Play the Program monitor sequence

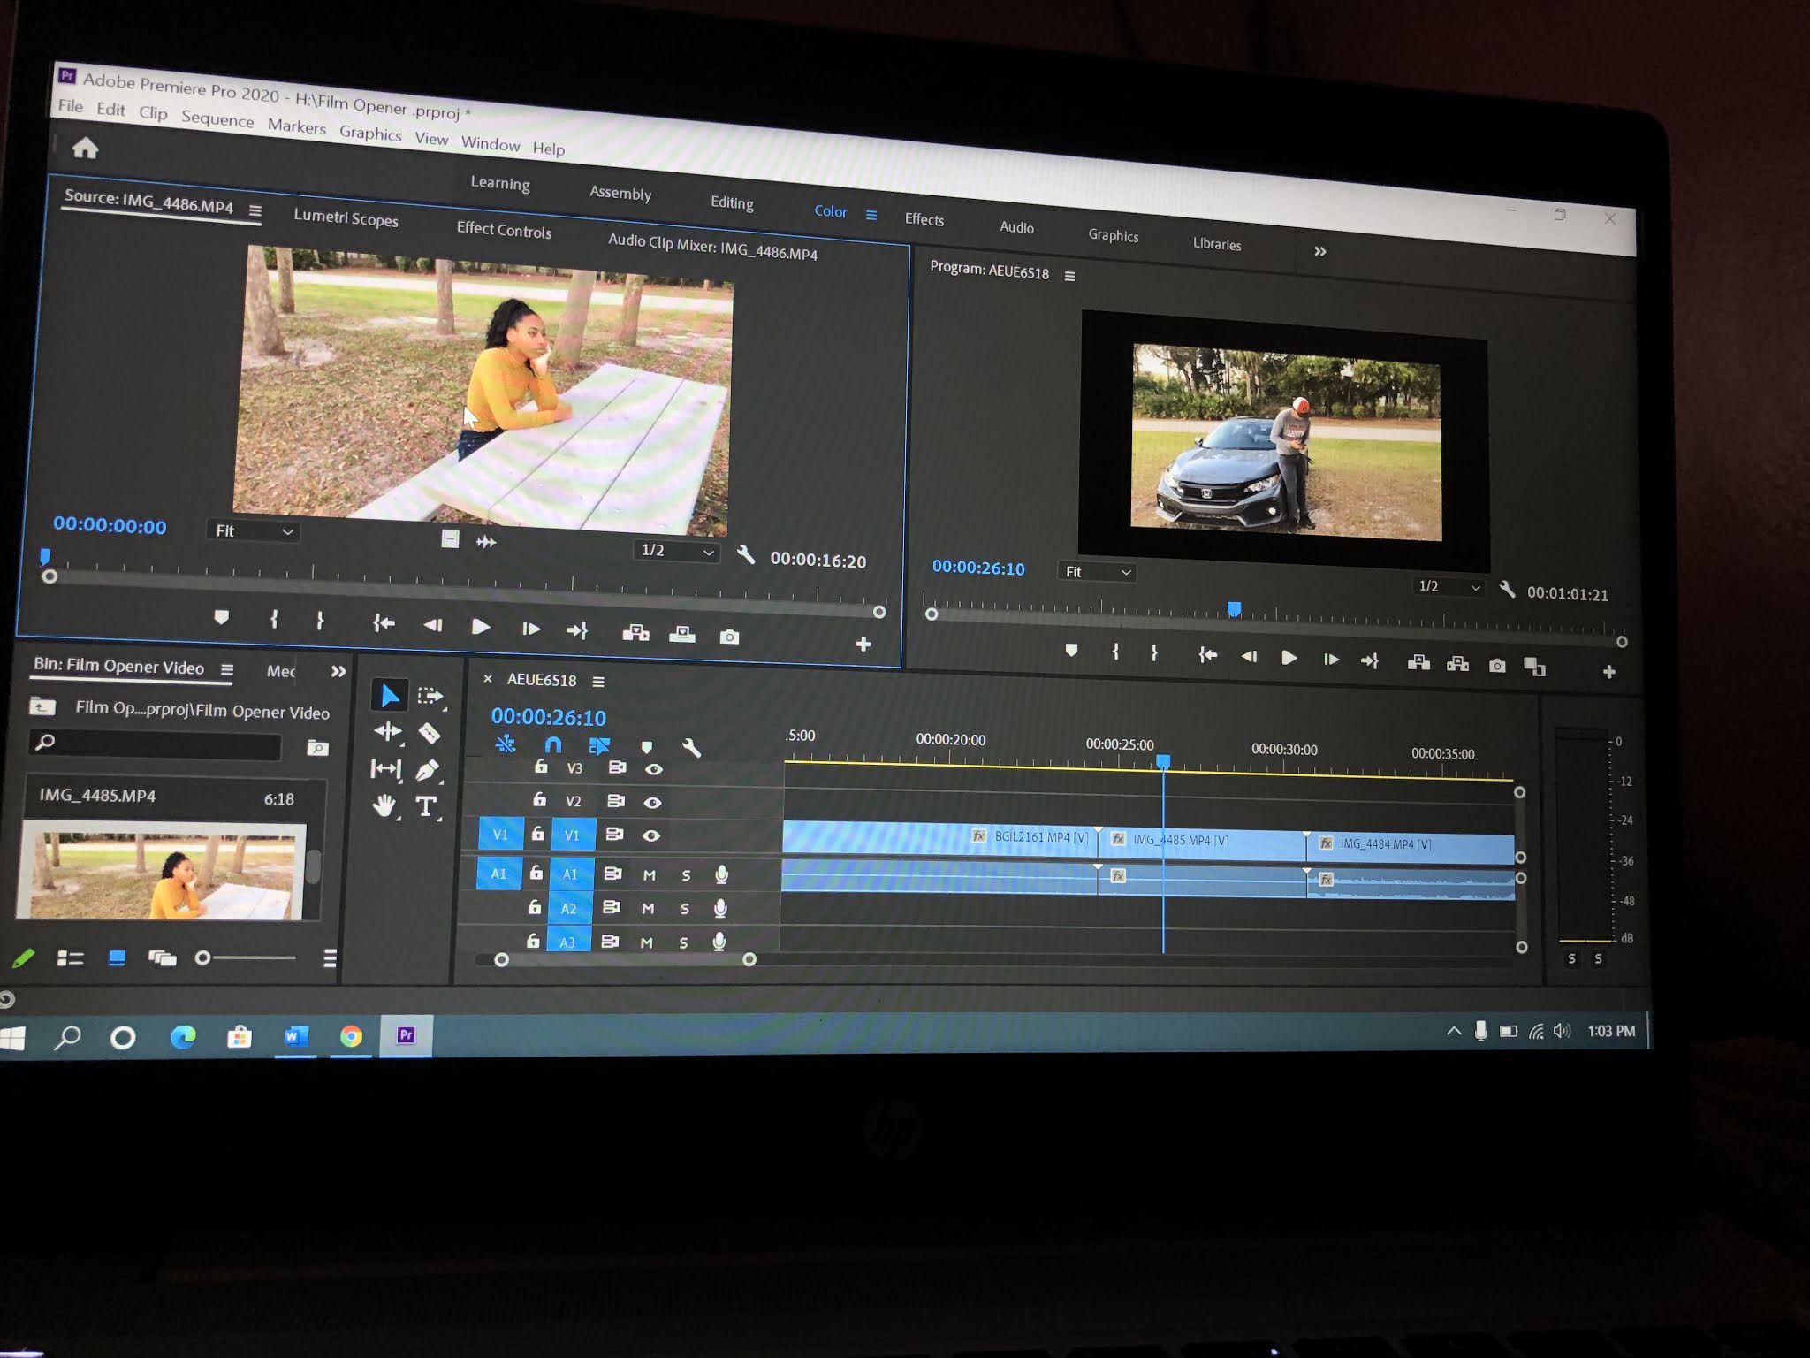[1289, 658]
